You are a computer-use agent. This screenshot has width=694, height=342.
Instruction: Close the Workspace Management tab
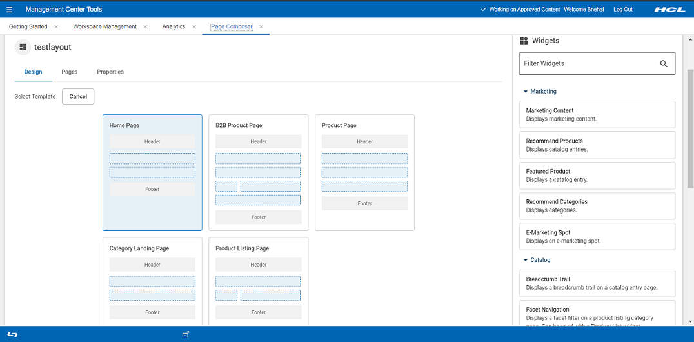point(145,27)
